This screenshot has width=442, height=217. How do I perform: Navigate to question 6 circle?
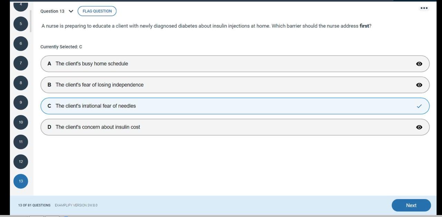(x=21, y=44)
